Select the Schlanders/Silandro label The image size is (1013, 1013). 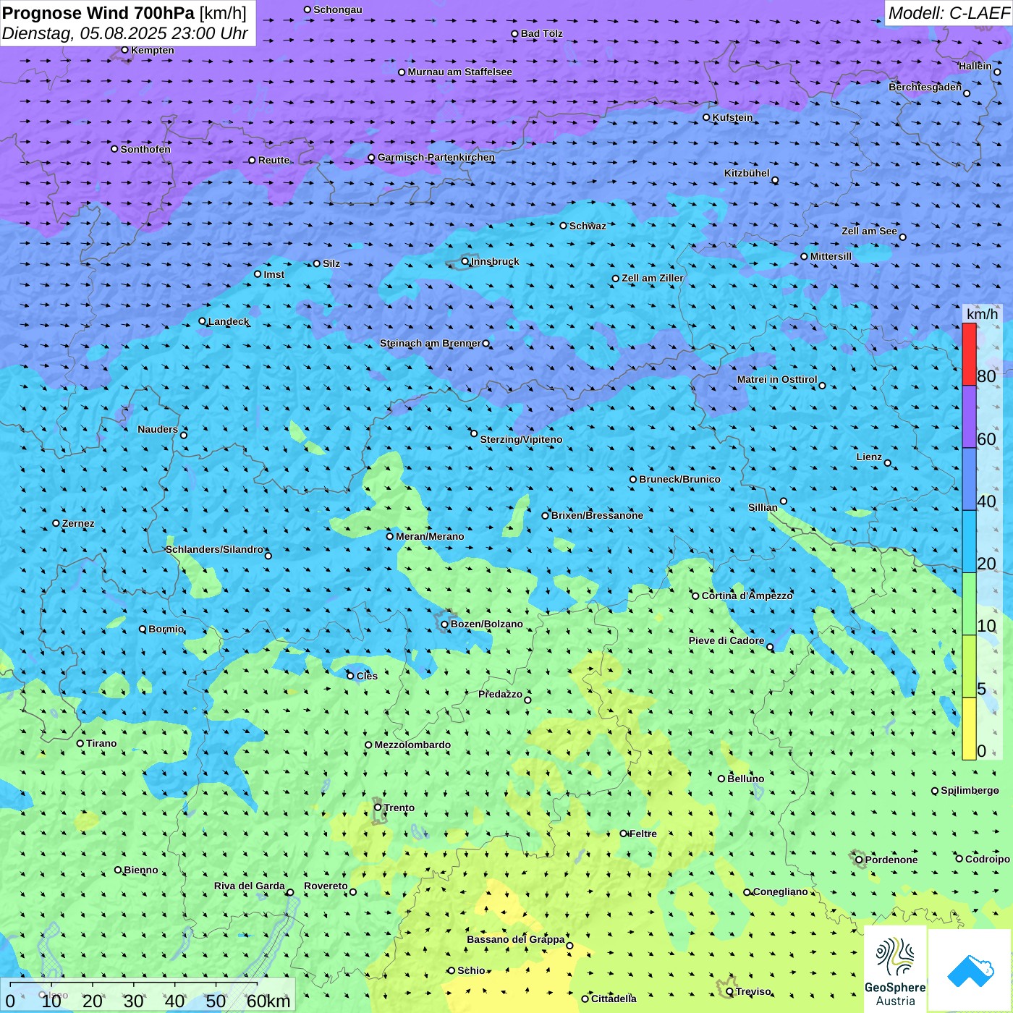click(x=215, y=549)
